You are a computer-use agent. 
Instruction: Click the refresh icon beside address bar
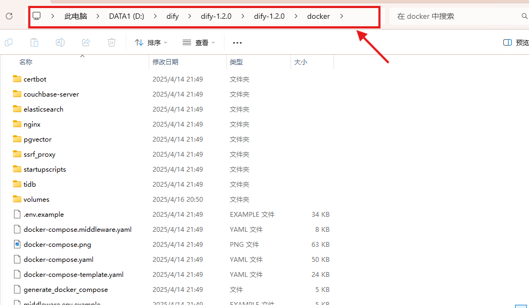coord(9,16)
